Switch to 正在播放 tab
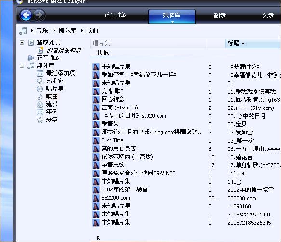 (115, 15)
